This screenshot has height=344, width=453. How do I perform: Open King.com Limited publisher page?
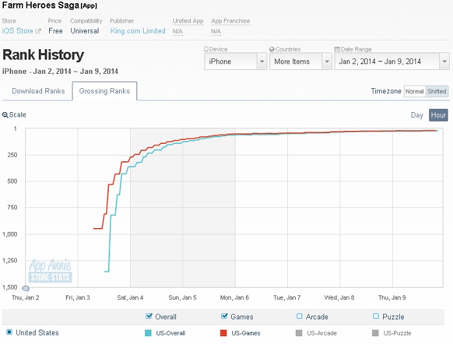[138, 31]
